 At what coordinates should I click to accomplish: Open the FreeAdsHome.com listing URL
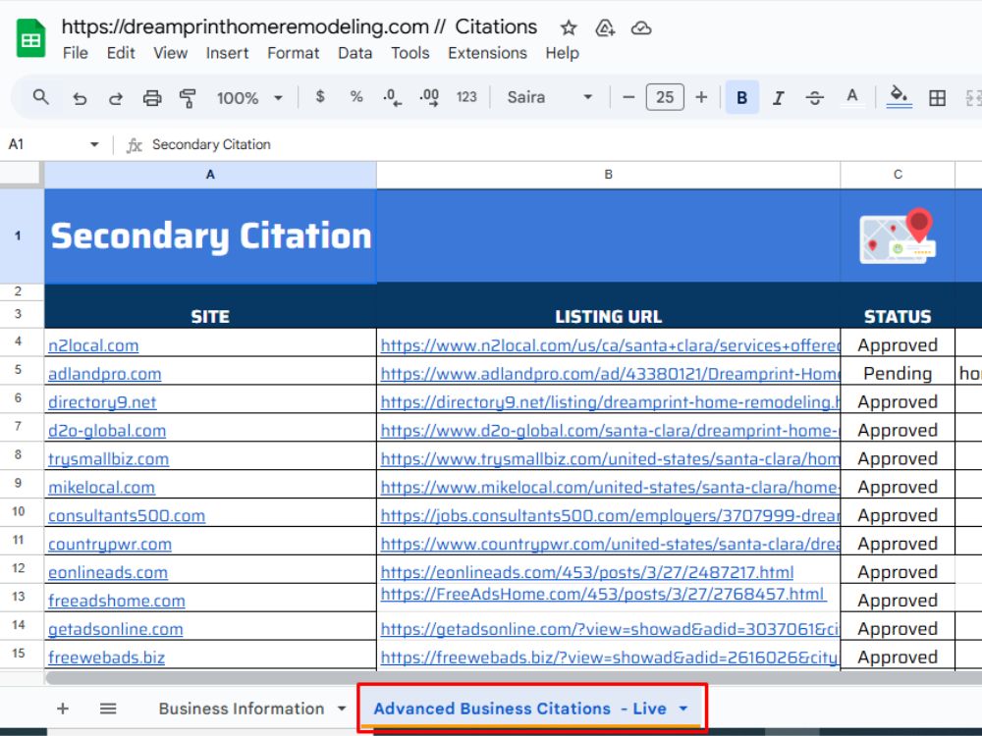603,594
